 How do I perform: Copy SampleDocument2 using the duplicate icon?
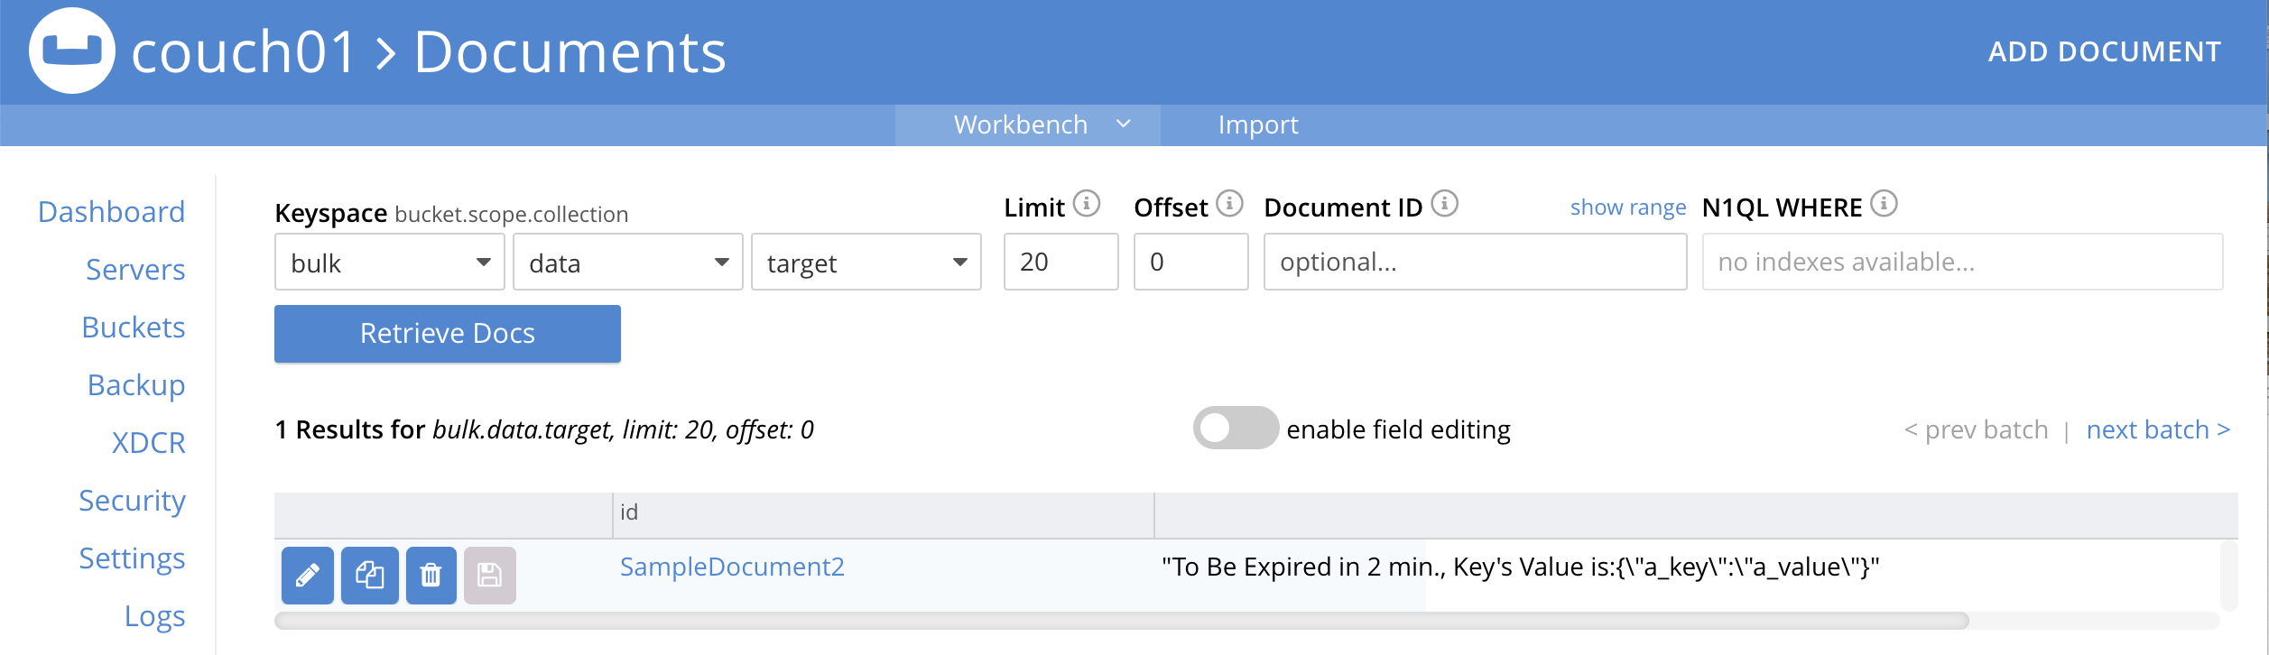pos(369,575)
